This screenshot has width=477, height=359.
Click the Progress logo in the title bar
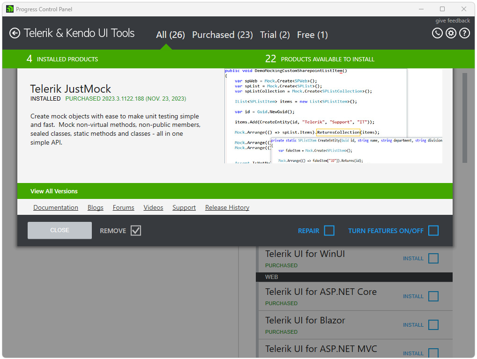coord(9,9)
